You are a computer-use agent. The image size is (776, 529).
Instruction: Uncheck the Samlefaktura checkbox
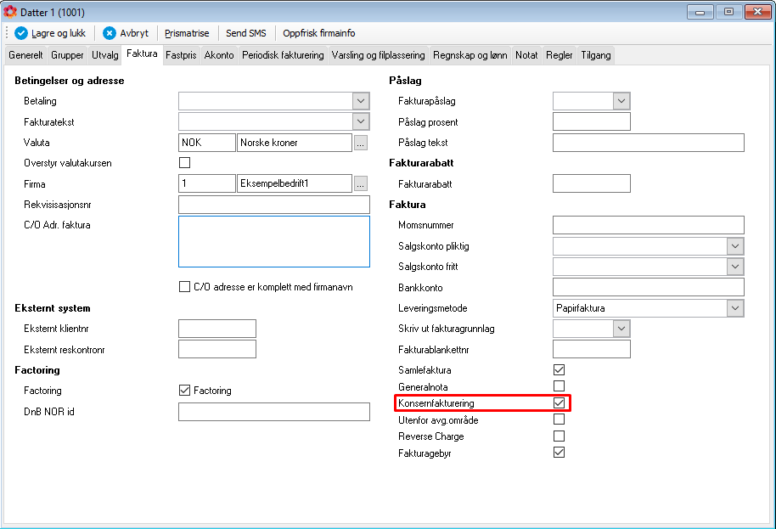pyautogui.click(x=560, y=369)
